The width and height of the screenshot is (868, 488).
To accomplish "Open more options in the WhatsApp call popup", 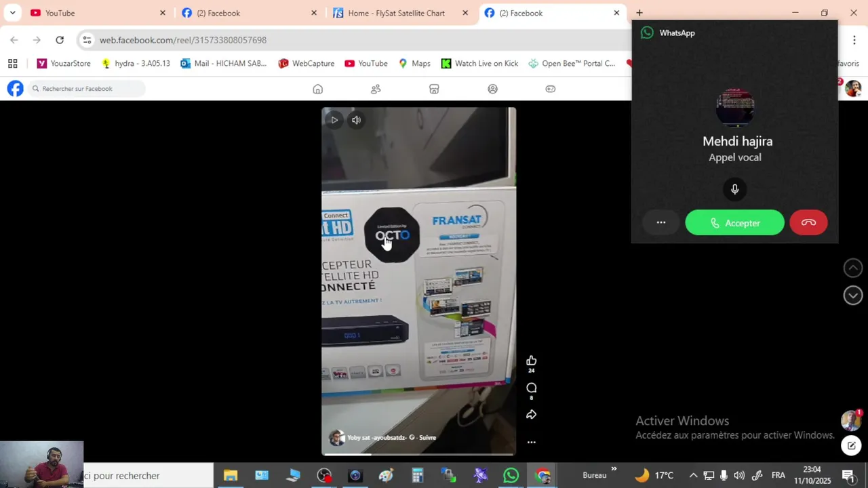I will click(661, 223).
